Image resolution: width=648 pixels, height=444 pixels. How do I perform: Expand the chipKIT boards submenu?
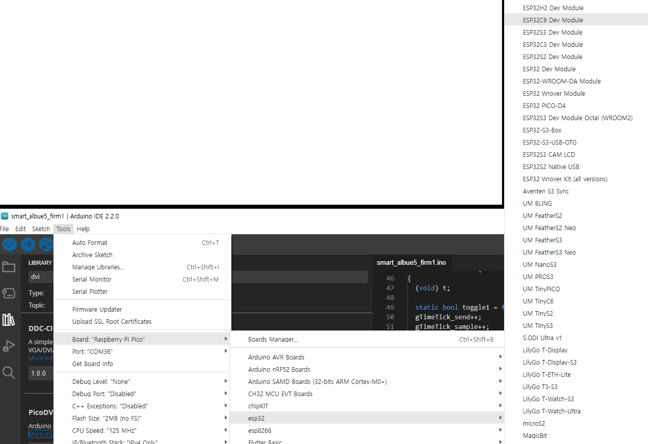pos(367,406)
